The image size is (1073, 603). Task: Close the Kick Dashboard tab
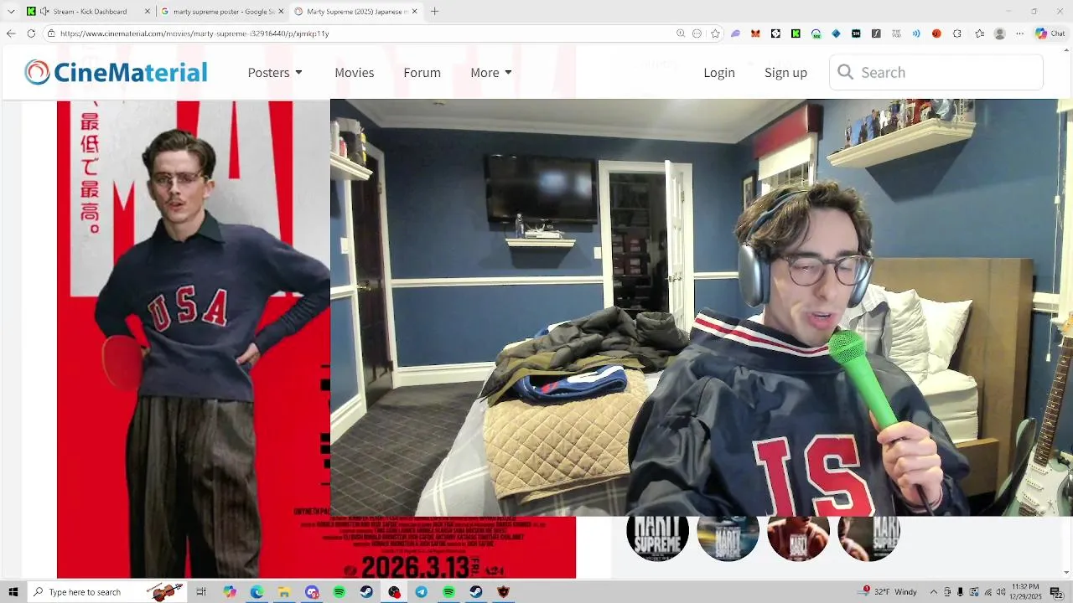(x=148, y=12)
